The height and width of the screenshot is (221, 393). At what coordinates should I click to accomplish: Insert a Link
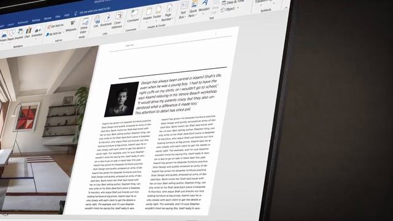pos(96,22)
